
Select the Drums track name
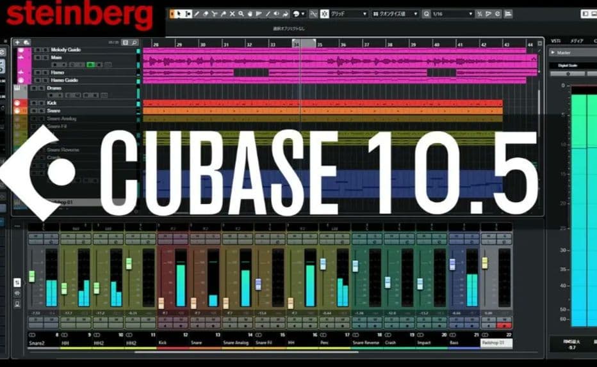point(54,88)
